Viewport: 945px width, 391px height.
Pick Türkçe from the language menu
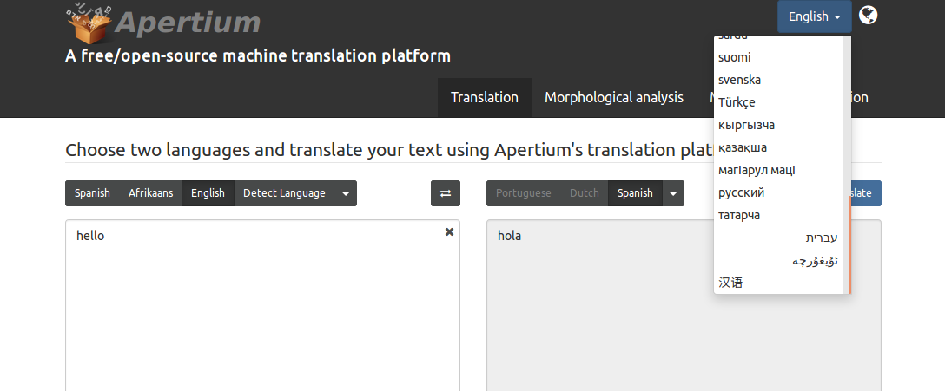778,103
